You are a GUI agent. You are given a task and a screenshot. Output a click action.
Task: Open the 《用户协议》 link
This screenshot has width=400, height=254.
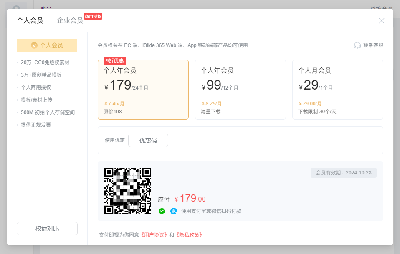154,235
